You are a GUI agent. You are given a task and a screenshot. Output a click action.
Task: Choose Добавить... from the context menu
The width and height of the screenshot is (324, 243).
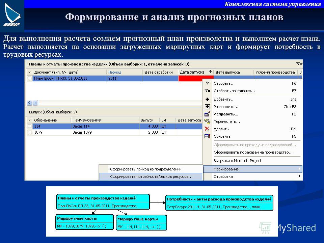[253, 99]
